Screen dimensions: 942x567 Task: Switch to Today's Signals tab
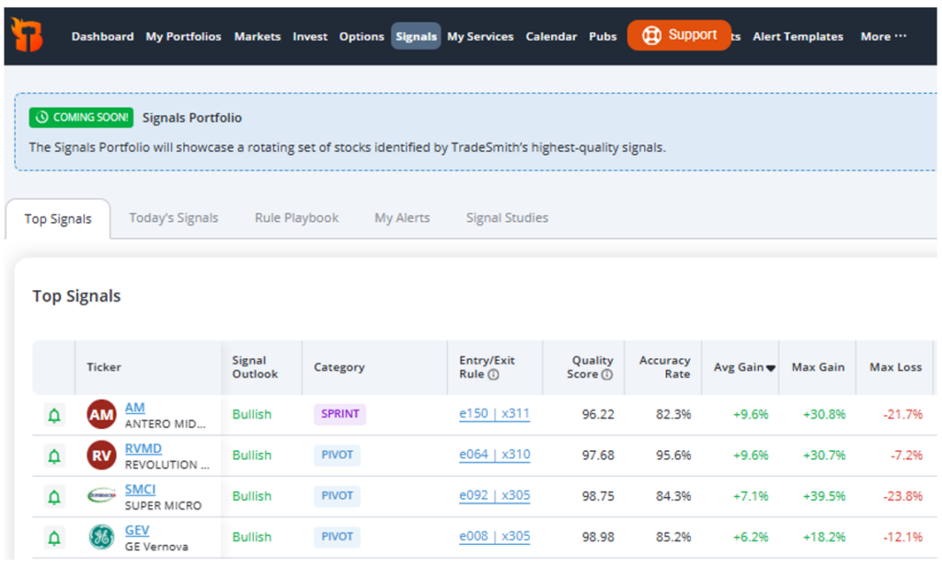pyautogui.click(x=174, y=218)
